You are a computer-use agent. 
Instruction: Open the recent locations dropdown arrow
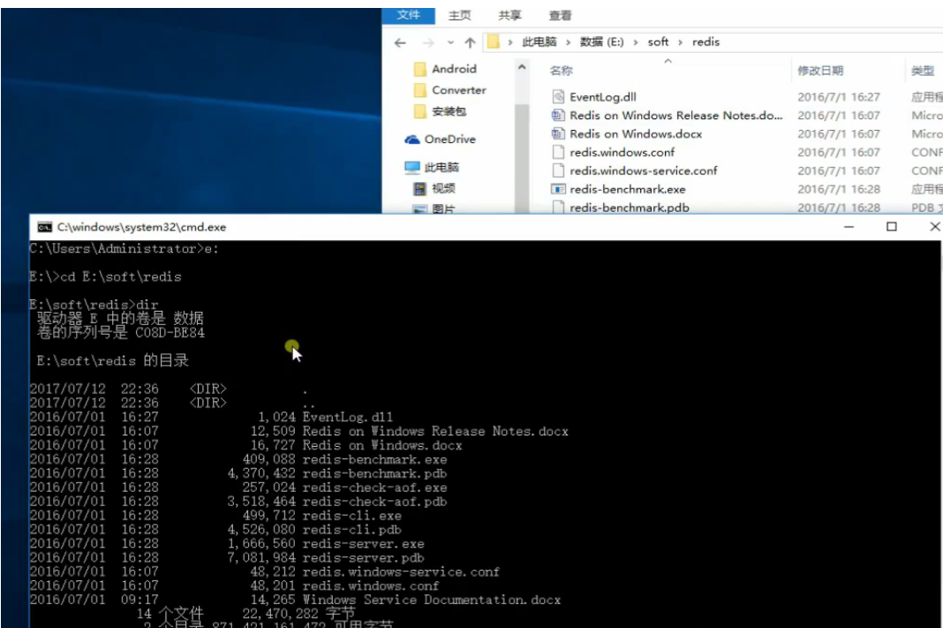[450, 42]
